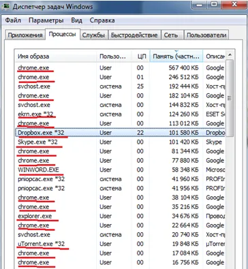248x269 pixels.
Task: Select chrome.exe row using 81 344 КБ
Action: click(121, 151)
